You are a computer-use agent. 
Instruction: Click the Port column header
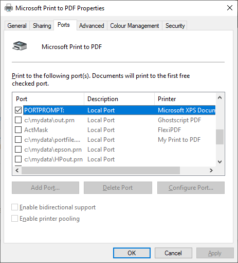(48, 99)
